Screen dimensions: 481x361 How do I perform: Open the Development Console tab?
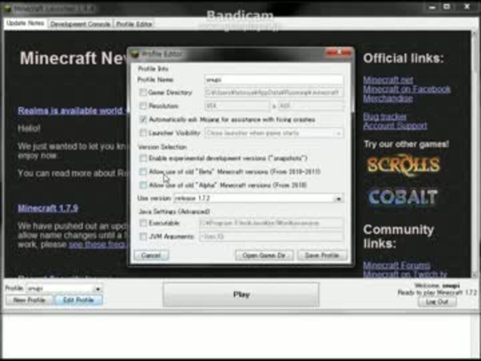80,24
